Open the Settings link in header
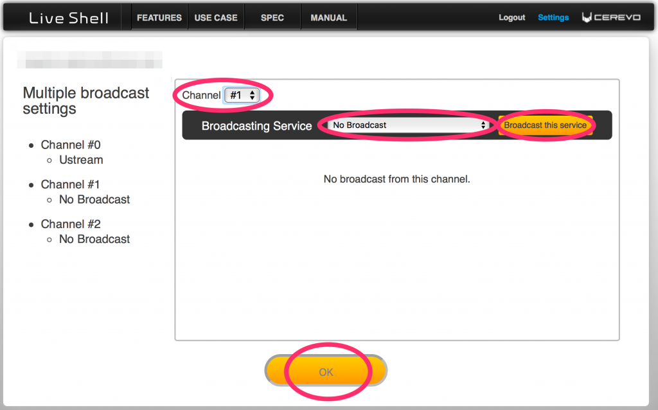Viewport: 658px width, 410px height. [553, 18]
